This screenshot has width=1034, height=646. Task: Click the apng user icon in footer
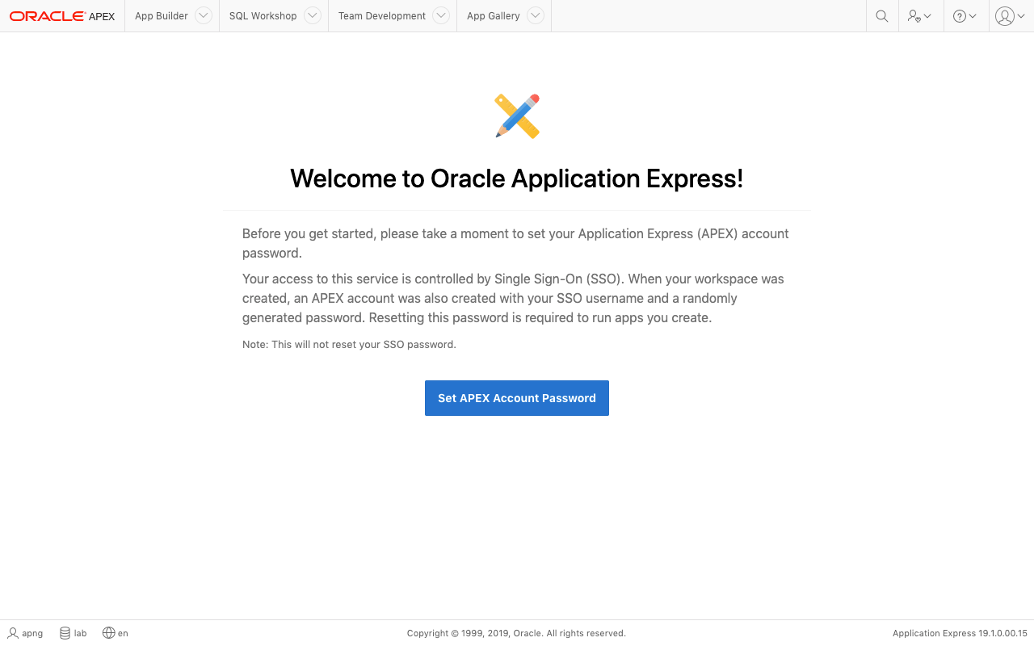pos(13,633)
